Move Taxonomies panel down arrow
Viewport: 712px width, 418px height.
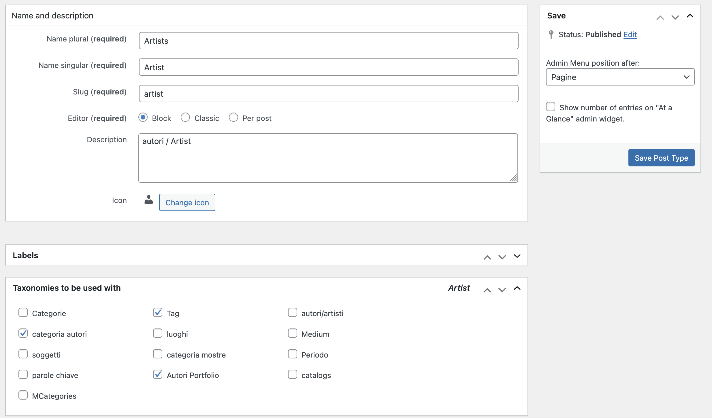[x=502, y=290]
